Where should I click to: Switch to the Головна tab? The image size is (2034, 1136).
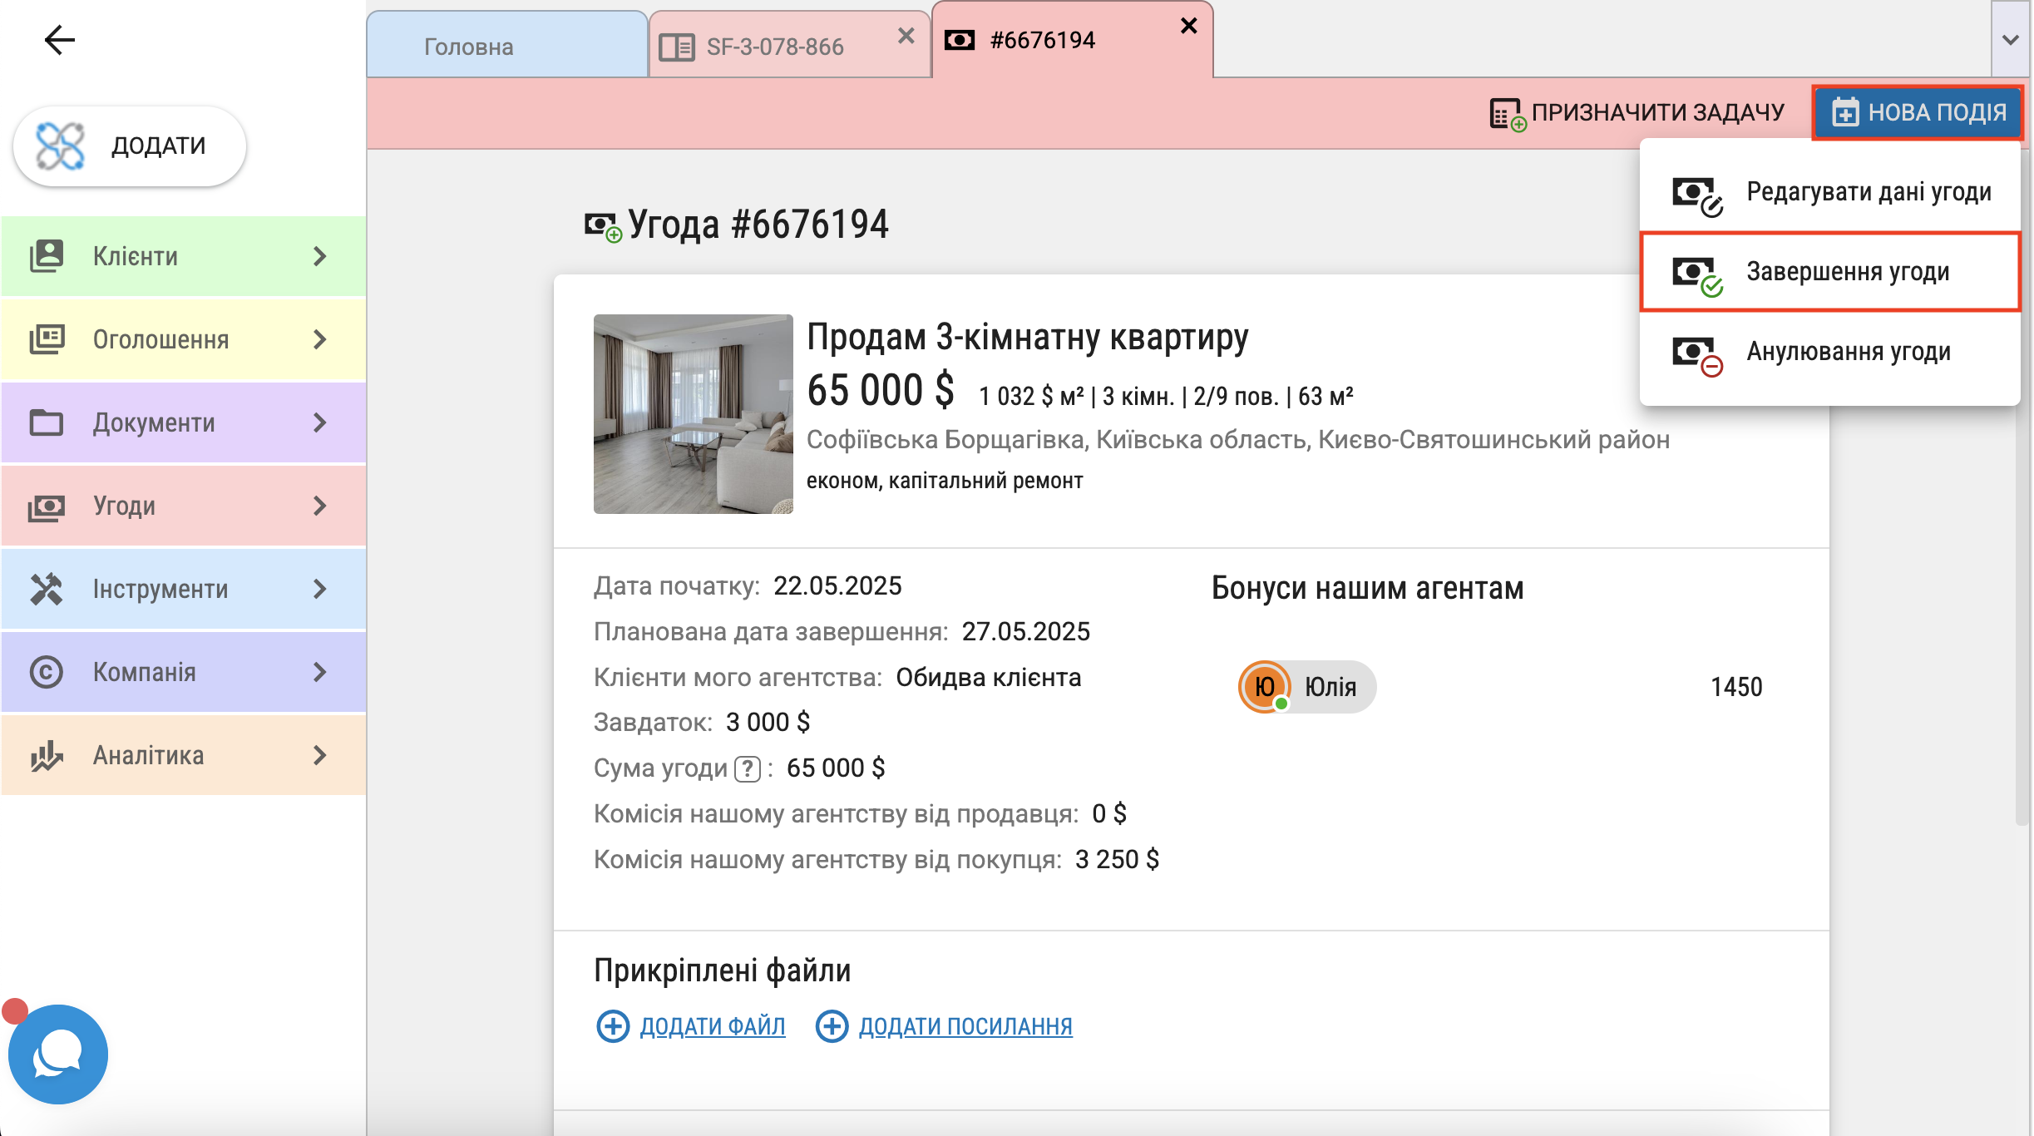pyautogui.click(x=506, y=45)
